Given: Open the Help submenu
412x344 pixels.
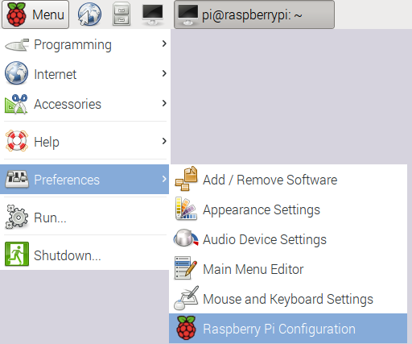Looking at the screenshot, I should [x=84, y=142].
